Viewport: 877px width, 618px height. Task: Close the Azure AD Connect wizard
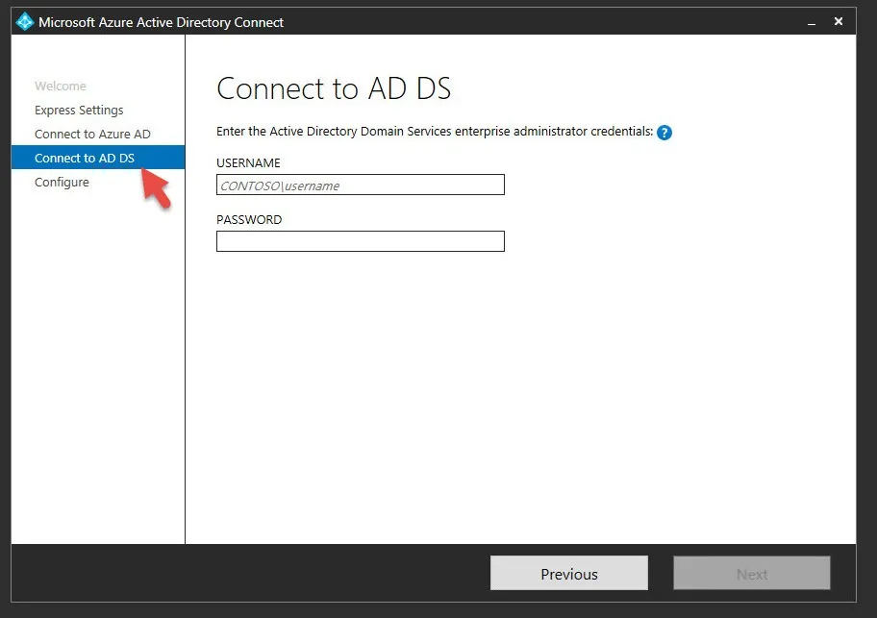coord(839,20)
